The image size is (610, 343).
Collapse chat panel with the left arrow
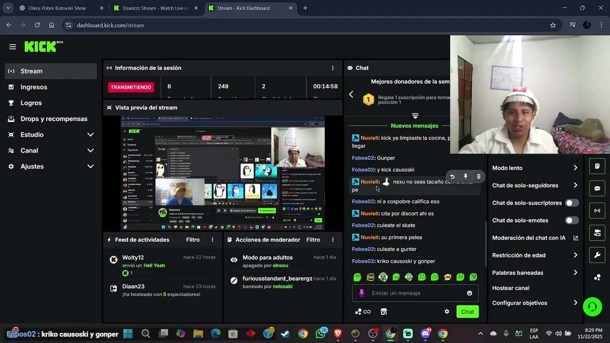351,94
